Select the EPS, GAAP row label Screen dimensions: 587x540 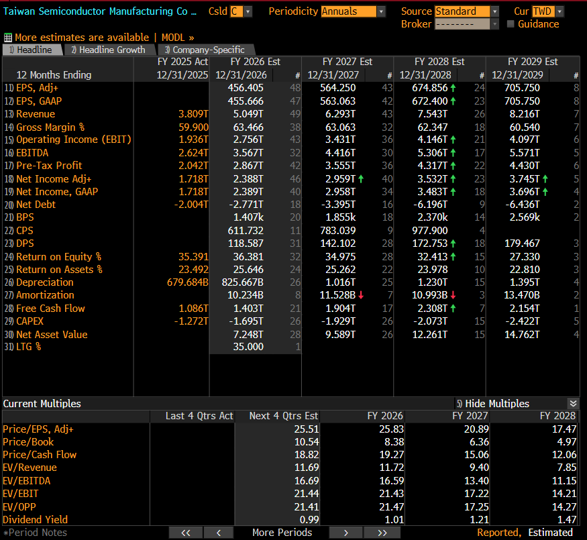pyautogui.click(x=38, y=101)
